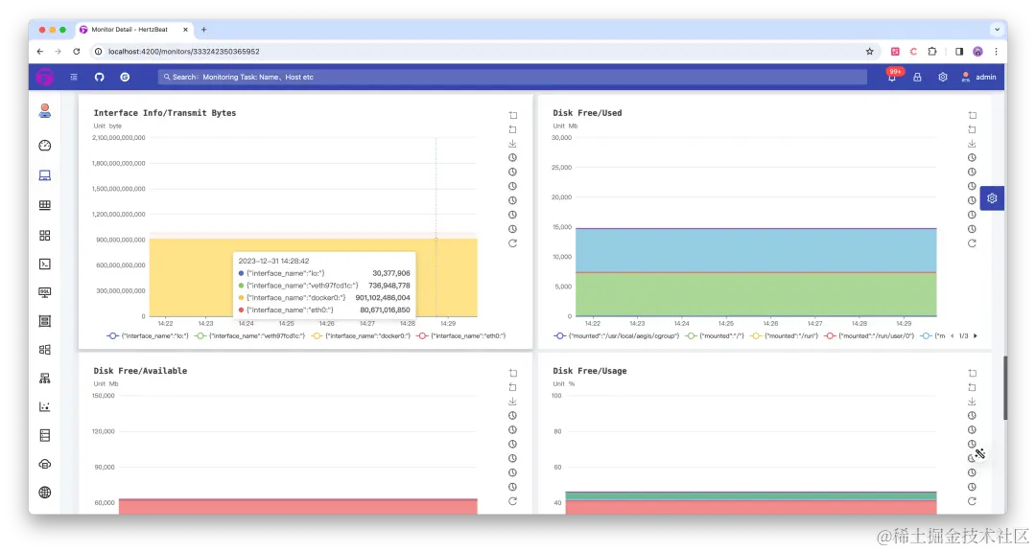1036x552 pixels.
Task: Click the user avatar icon atop sidebar
Action: [44, 111]
